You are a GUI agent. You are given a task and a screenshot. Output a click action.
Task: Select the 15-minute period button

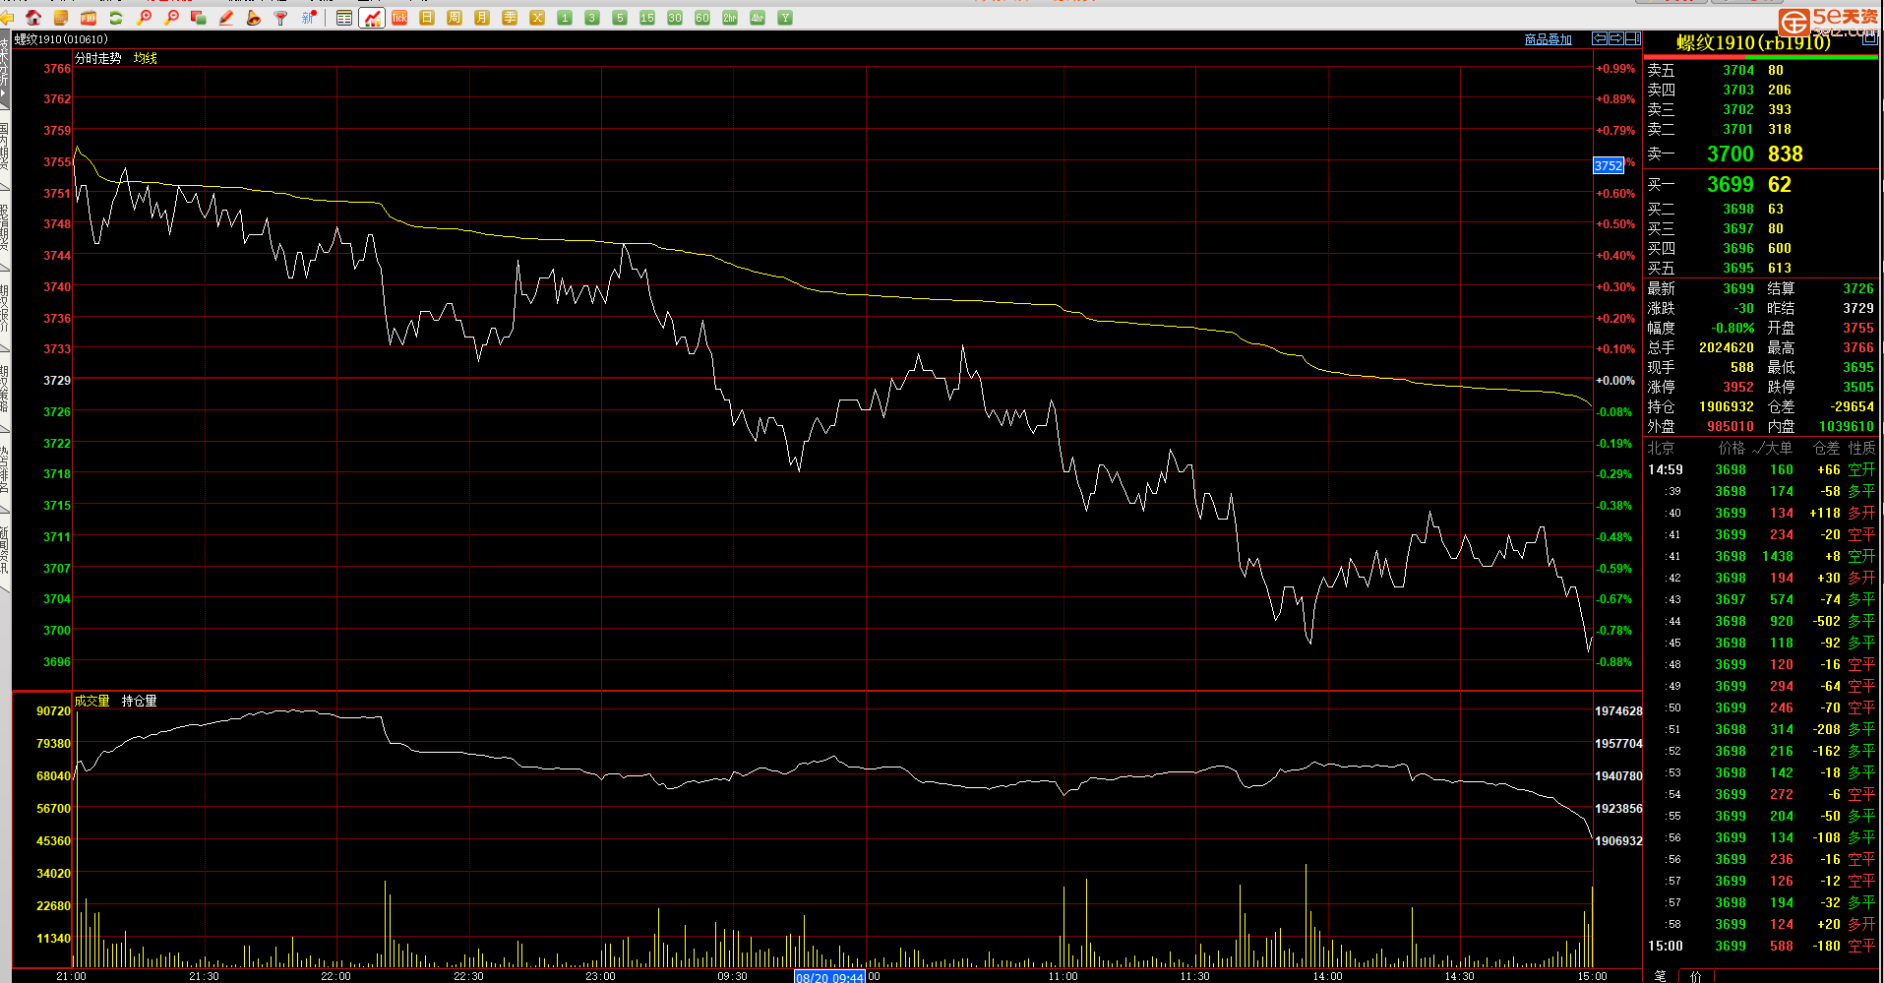[x=647, y=18]
